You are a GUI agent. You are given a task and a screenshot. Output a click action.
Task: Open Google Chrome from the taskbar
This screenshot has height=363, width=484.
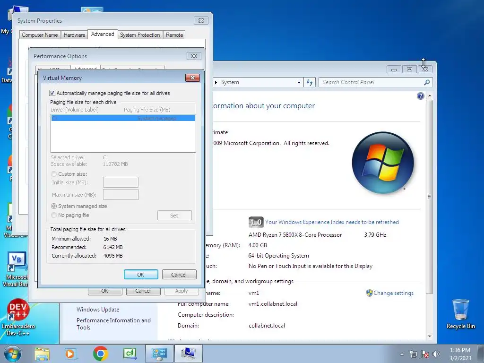point(101,354)
